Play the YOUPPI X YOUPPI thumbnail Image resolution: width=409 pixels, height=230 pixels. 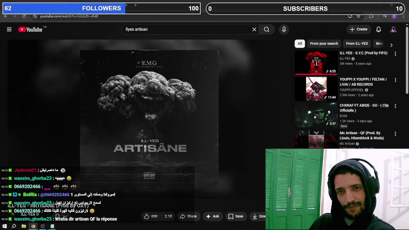coord(316,89)
